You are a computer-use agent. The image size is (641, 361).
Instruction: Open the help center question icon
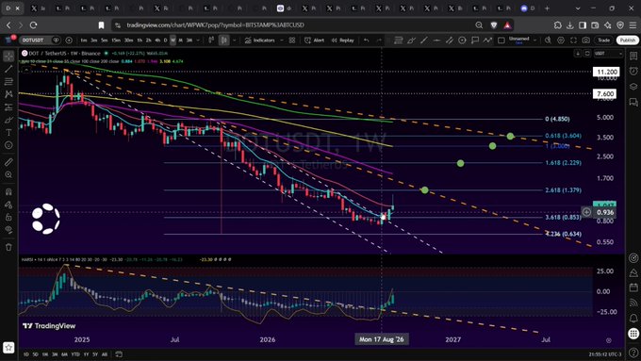[633, 352]
